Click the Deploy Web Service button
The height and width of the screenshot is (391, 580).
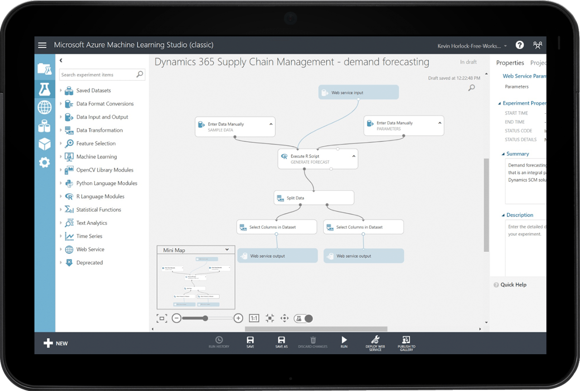(375, 343)
